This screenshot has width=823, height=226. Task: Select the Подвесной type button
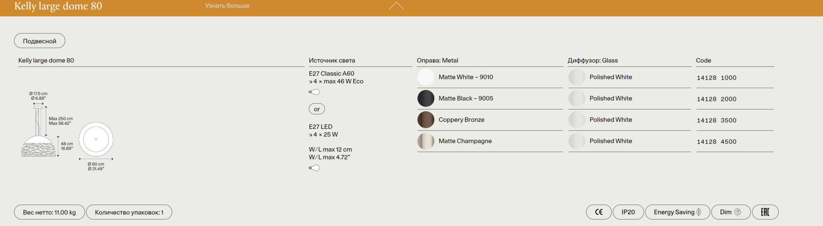[39, 41]
